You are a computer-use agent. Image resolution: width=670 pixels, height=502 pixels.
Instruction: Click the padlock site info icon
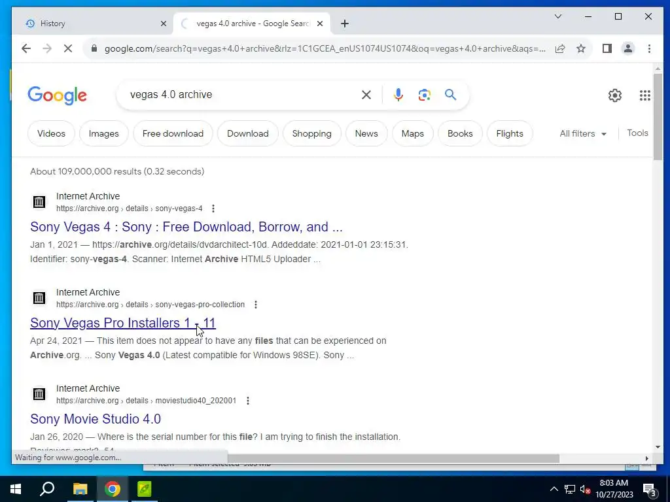(94, 48)
